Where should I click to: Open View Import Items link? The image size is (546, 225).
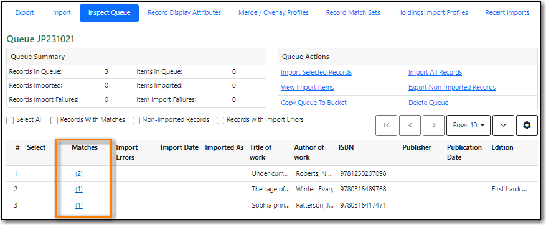(307, 87)
